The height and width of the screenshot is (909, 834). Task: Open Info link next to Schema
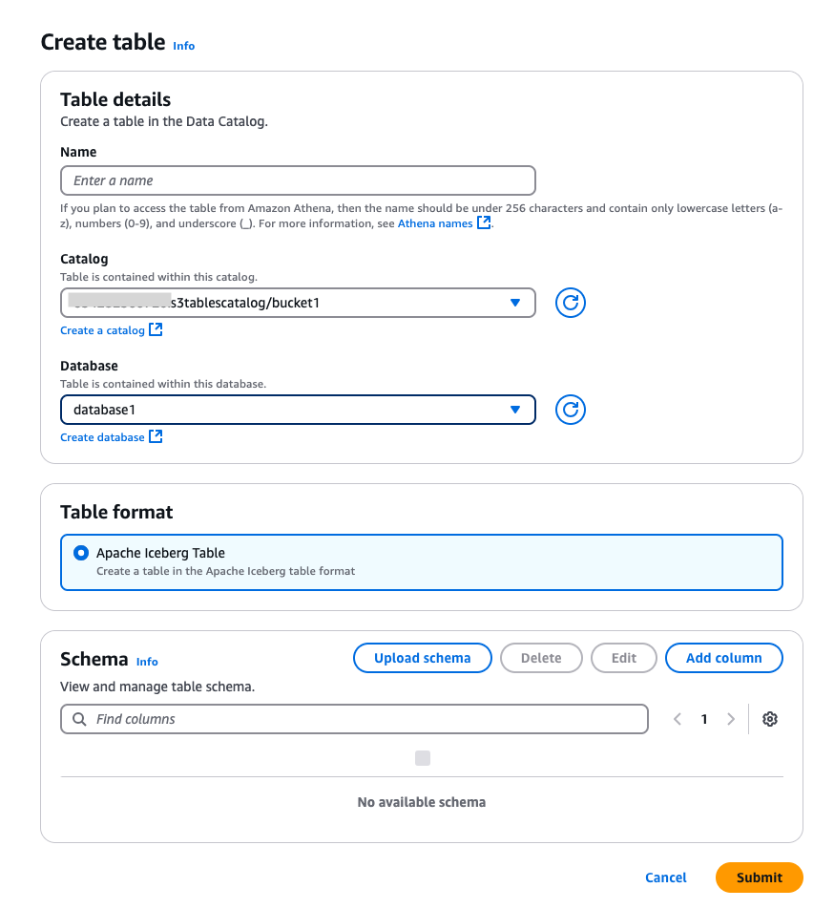tap(147, 662)
